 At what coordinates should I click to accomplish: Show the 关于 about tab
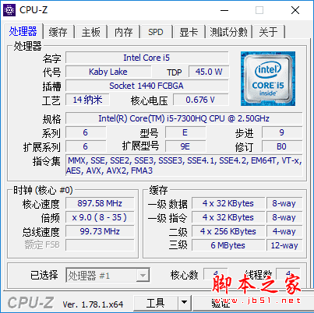coord(268,32)
